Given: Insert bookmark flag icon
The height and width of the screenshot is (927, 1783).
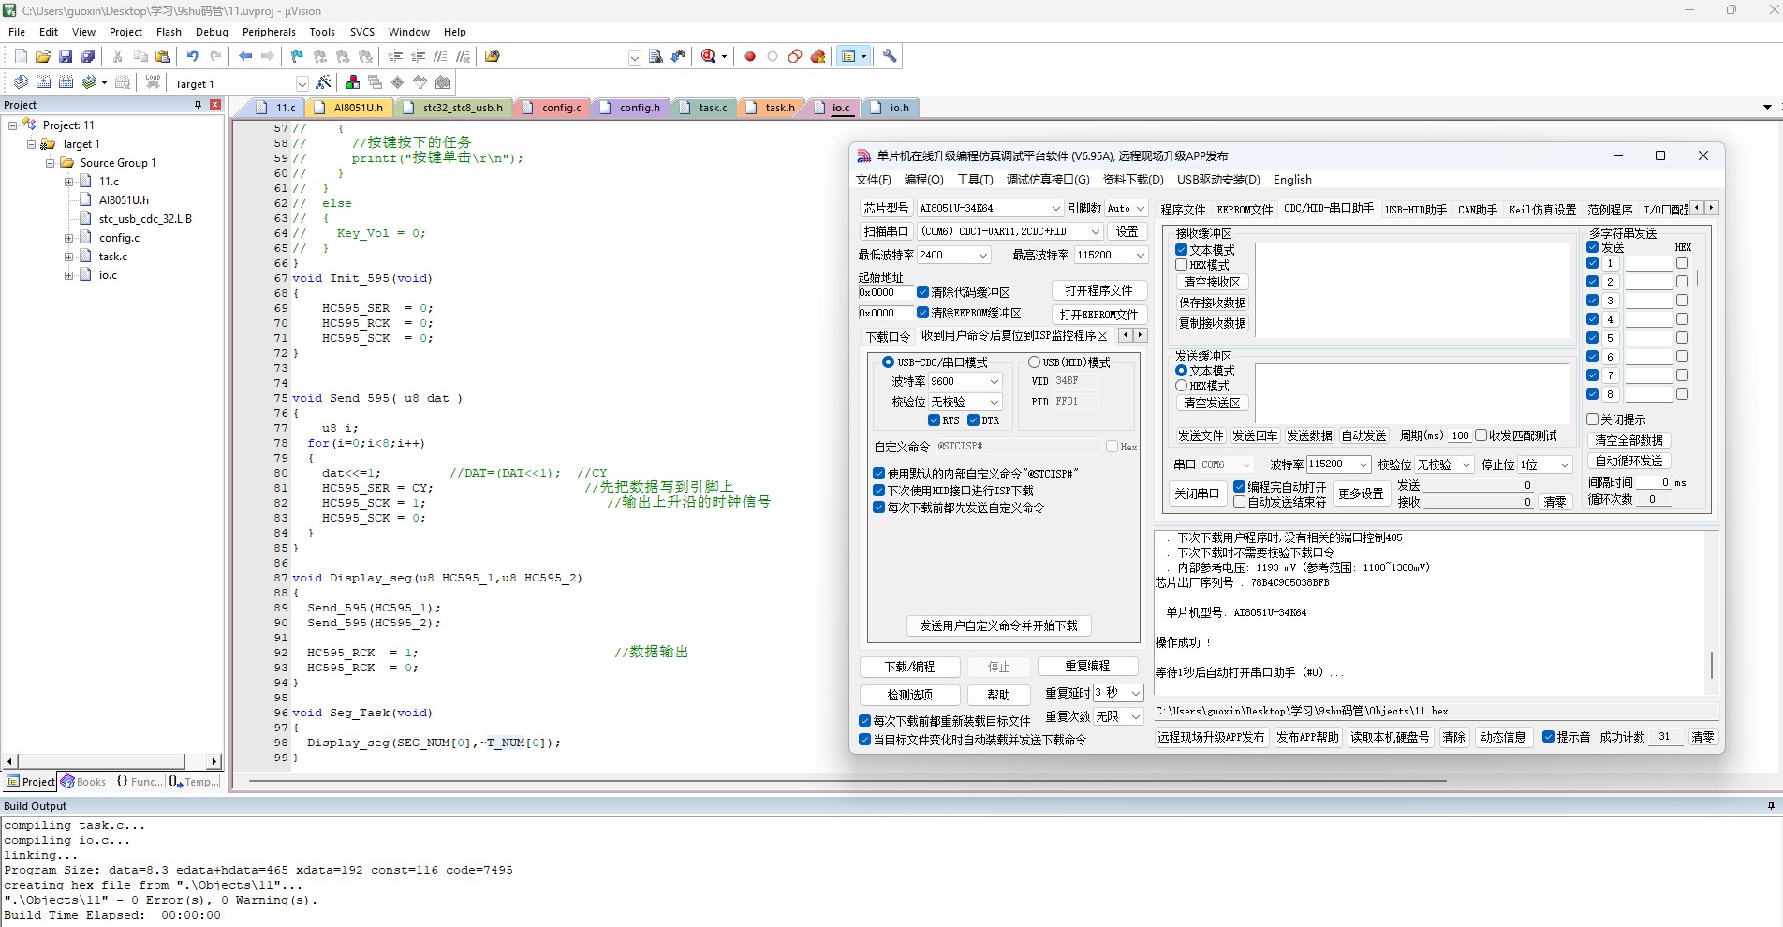Looking at the screenshot, I should point(297,56).
